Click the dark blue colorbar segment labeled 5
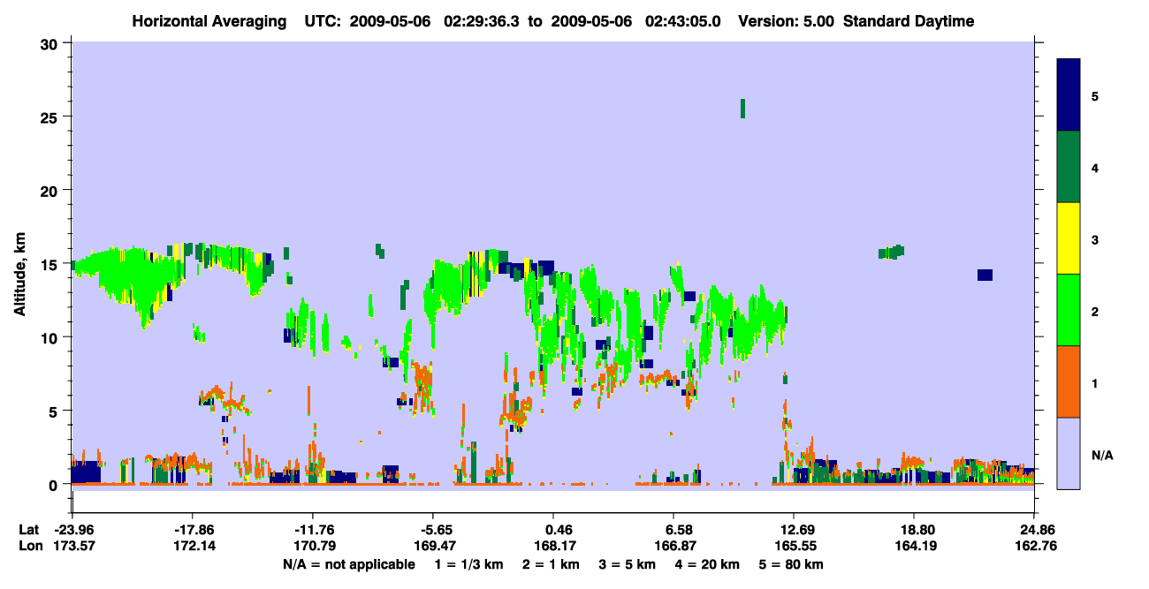1149x589 pixels. 1069,95
